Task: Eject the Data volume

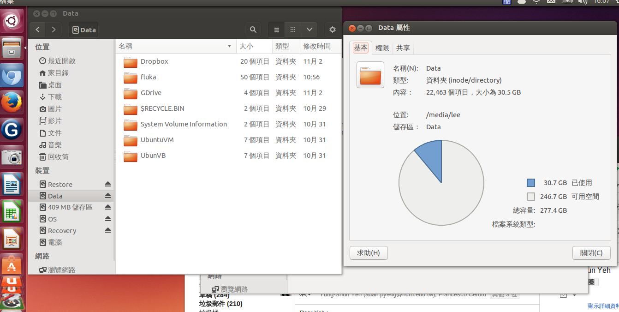Action: tap(107, 196)
